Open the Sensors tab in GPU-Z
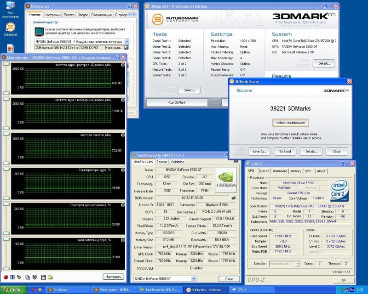Screen dimensions: 368x294 (162, 162)
